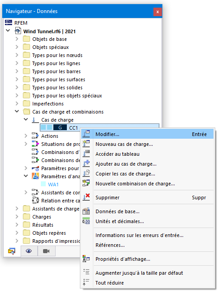The height and width of the screenshot is (294, 218).
Task: Collapse the Cas de charge subnode
Action: (26, 119)
